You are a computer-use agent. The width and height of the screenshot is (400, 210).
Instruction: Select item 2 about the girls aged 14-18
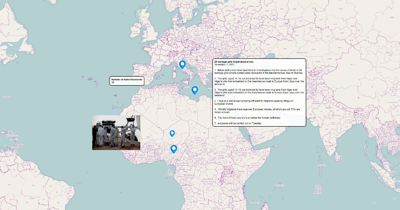click(258, 81)
